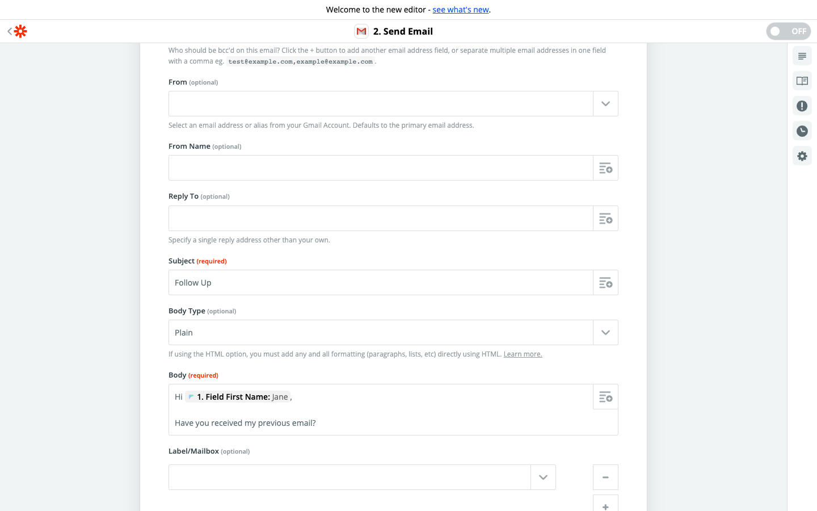This screenshot has width=817, height=511.
Task: Click insert-field icon for Subject field
Action: [605, 283]
